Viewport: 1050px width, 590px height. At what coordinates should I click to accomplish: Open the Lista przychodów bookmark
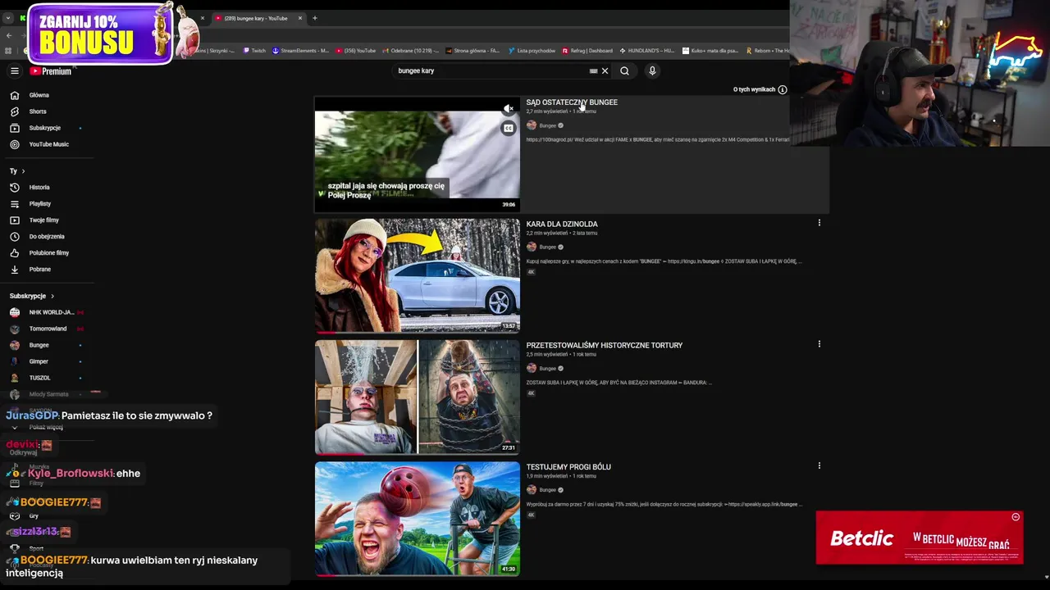(532, 51)
